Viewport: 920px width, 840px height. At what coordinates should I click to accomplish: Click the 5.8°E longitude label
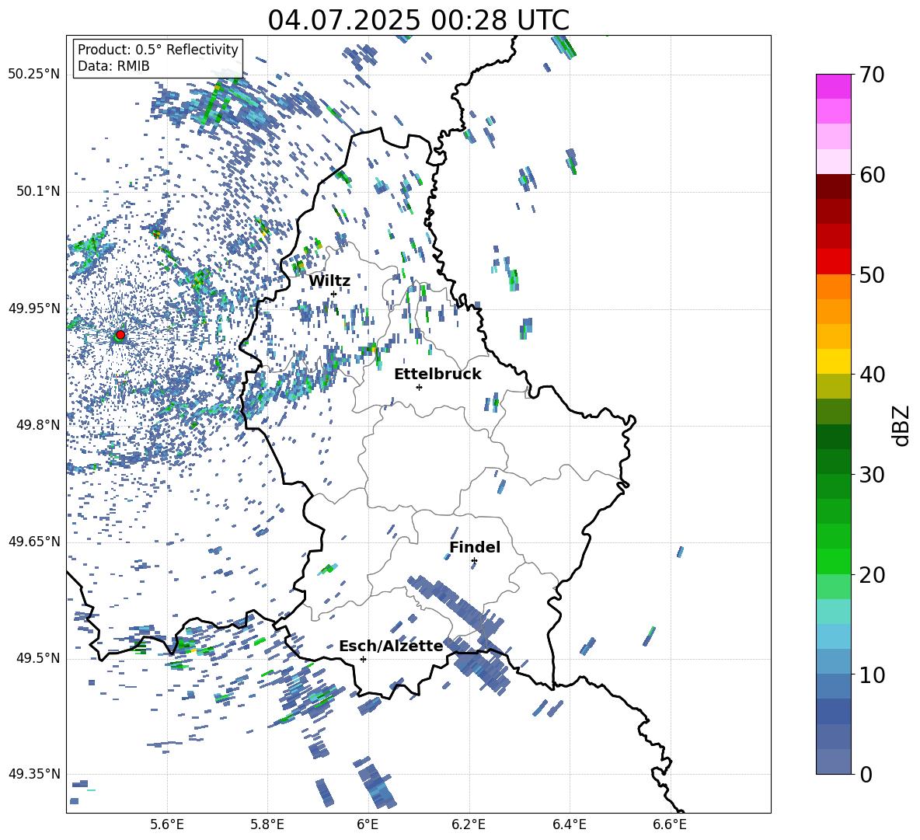267,825
